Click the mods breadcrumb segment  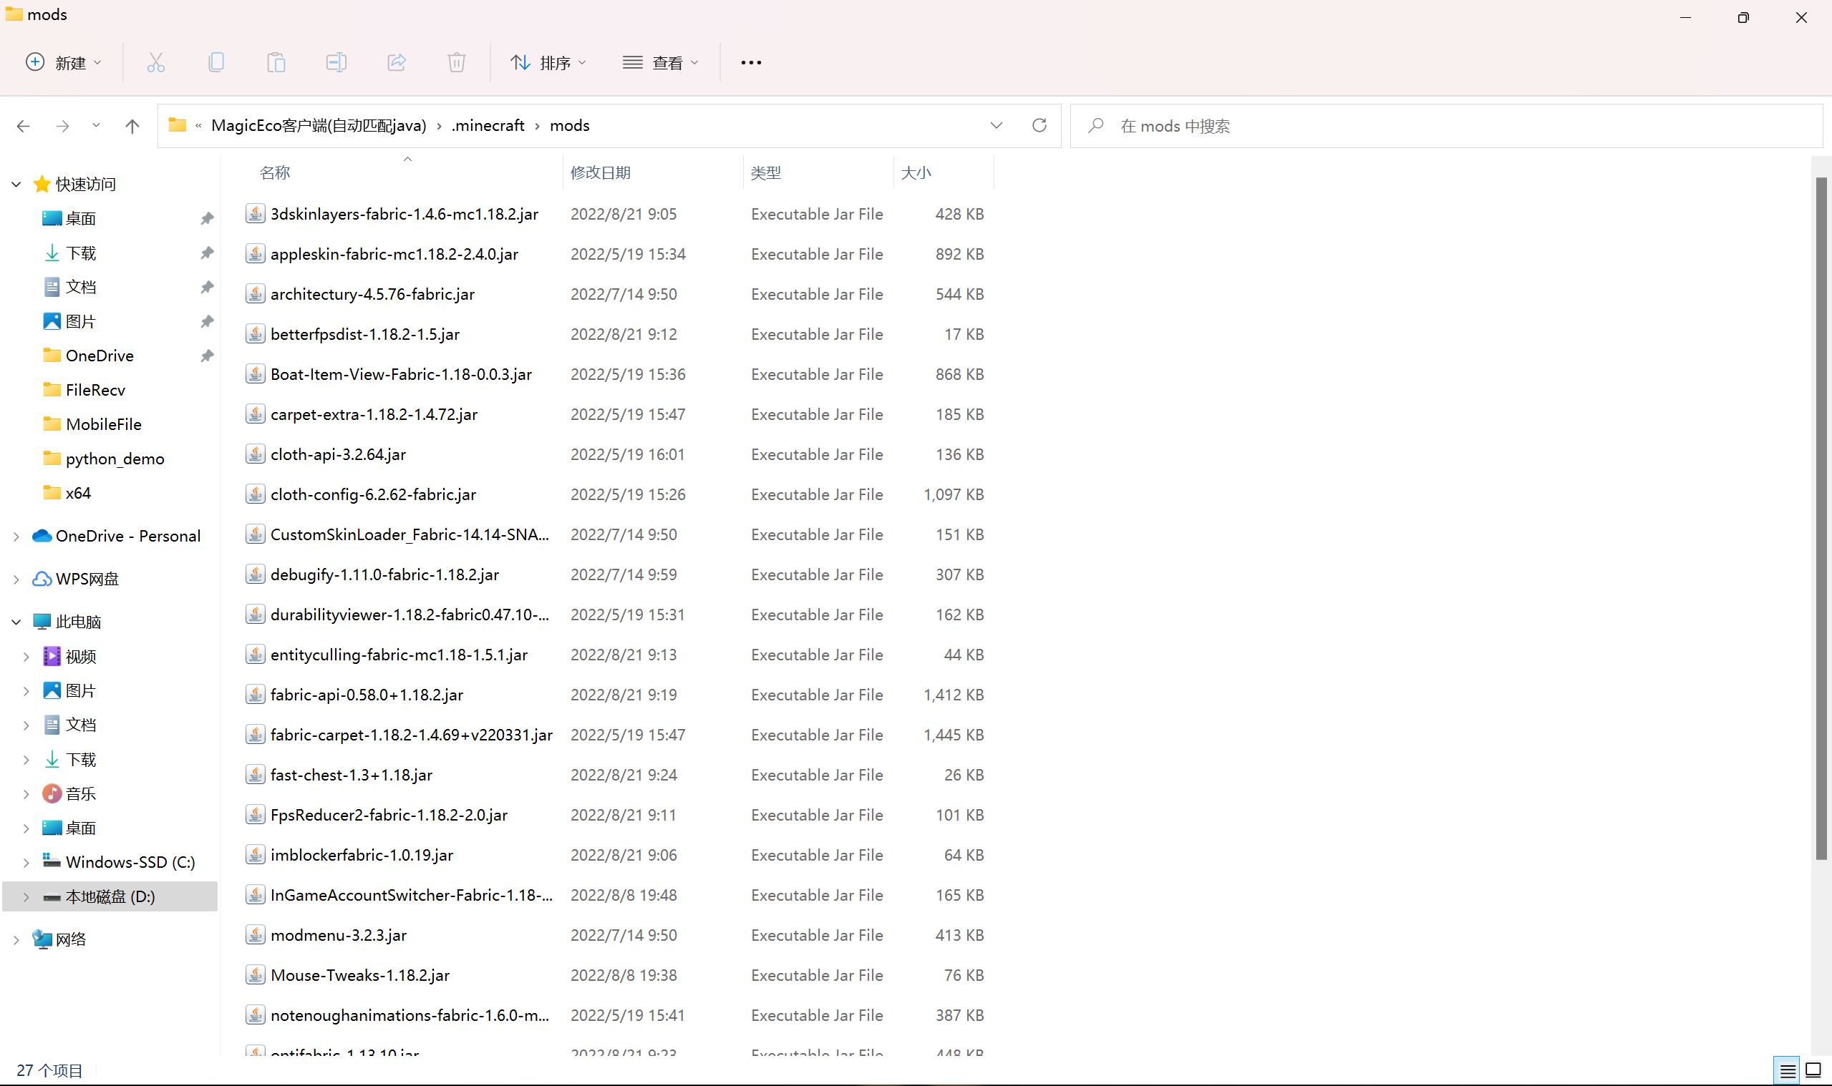(x=570, y=126)
